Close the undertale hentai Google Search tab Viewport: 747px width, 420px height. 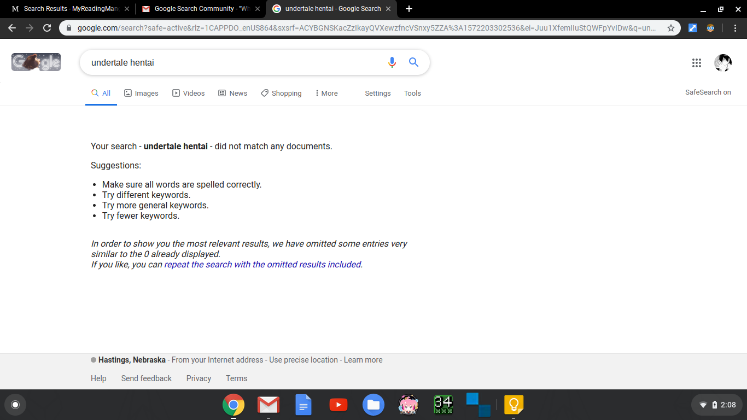pos(388,9)
